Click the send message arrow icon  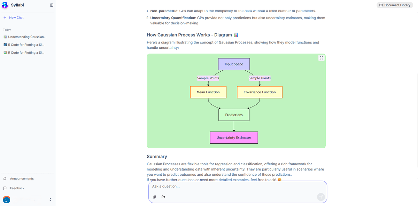pos(321,197)
